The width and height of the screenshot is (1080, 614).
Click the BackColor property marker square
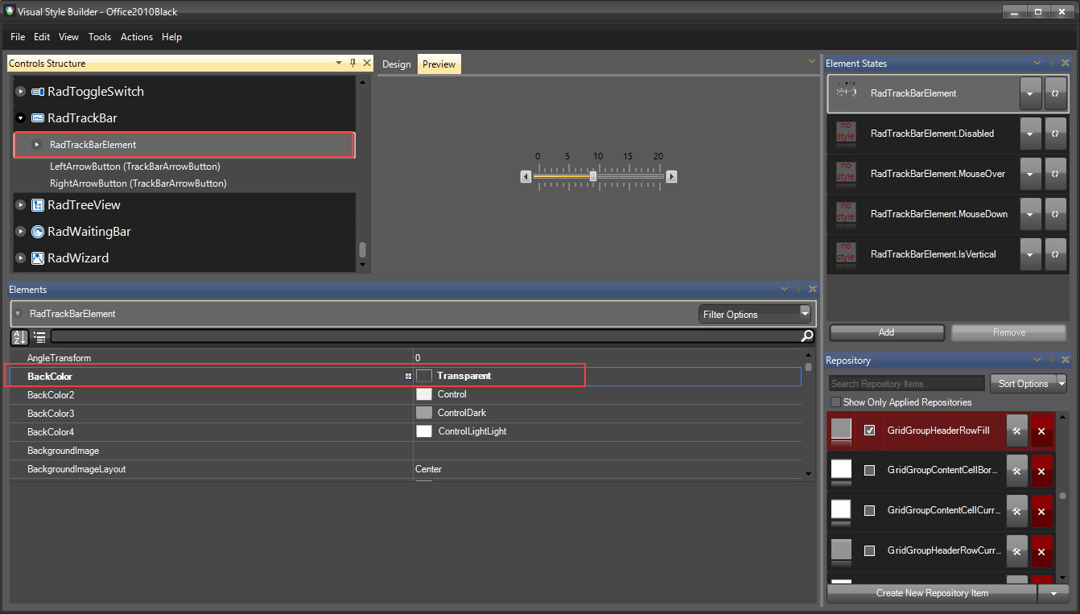(408, 376)
